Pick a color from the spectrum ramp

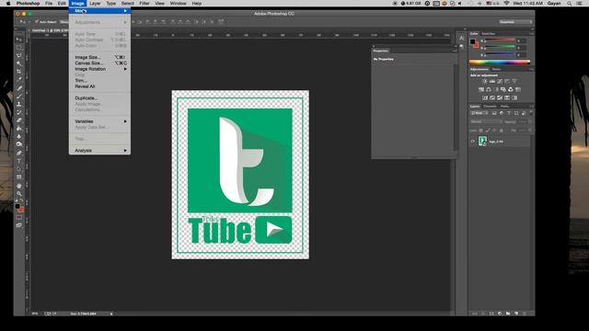point(500,63)
